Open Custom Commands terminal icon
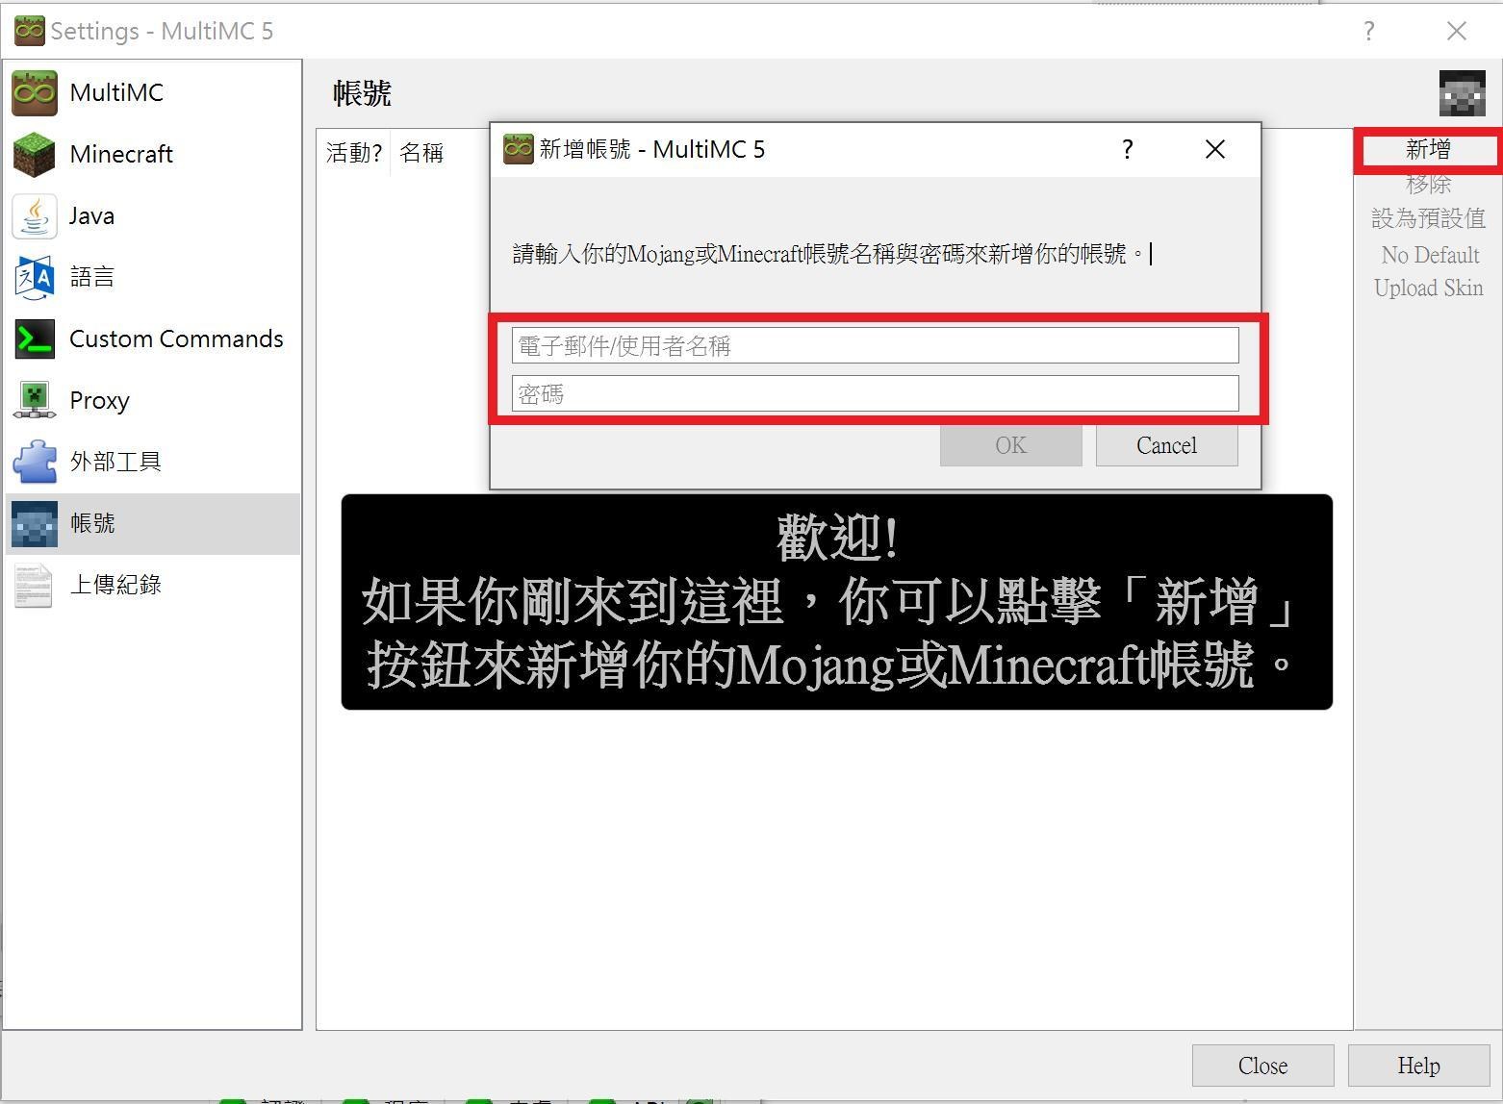Image resolution: width=1503 pixels, height=1104 pixels. [x=35, y=339]
